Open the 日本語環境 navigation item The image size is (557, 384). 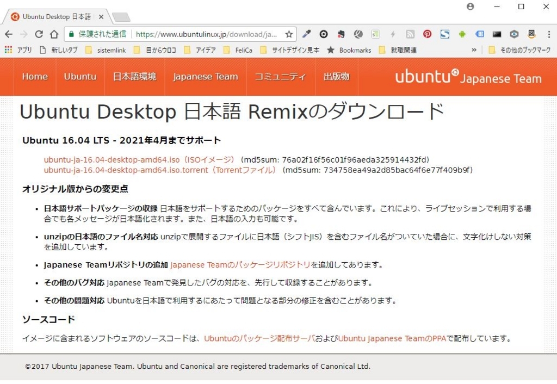pyautogui.click(x=135, y=77)
